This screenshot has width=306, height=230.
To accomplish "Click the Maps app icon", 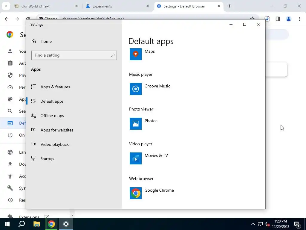I will 136,54.
